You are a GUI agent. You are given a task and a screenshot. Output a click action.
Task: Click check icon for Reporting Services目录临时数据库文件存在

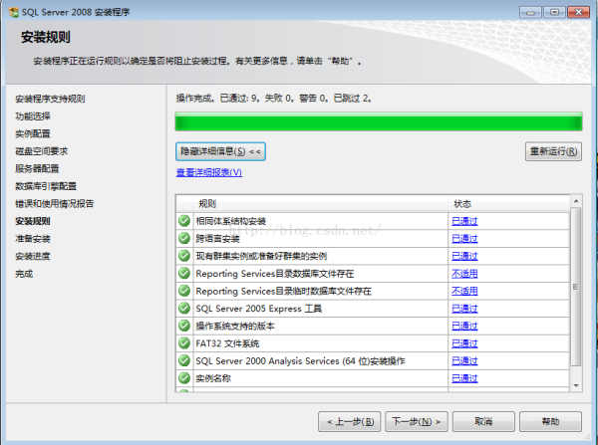click(184, 291)
